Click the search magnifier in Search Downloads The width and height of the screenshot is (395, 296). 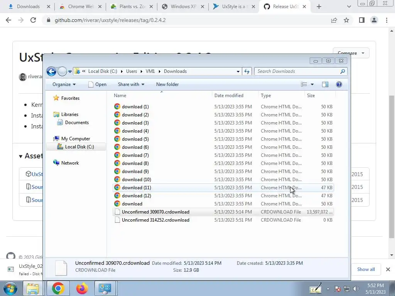pos(343,71)
